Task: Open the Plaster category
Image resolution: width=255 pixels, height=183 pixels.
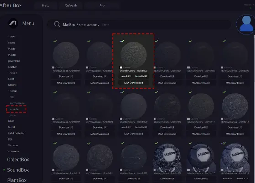Action: coord(12,49)
